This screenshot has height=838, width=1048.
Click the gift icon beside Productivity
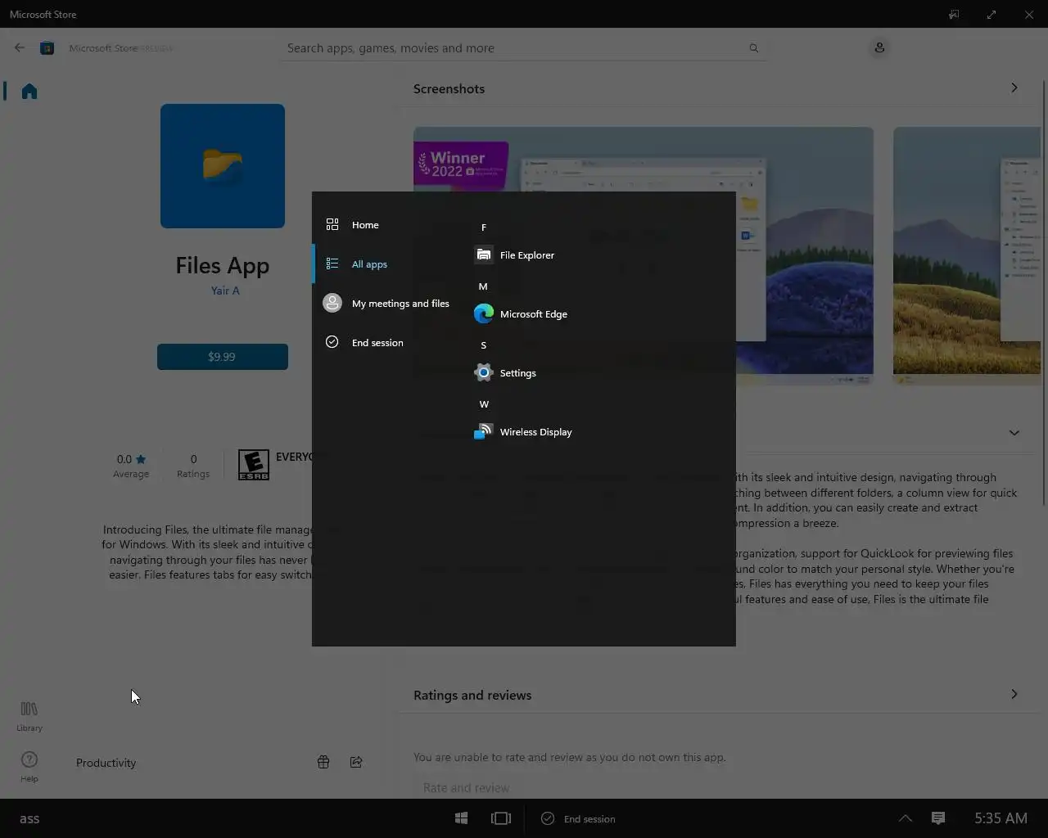pos(323,762)
